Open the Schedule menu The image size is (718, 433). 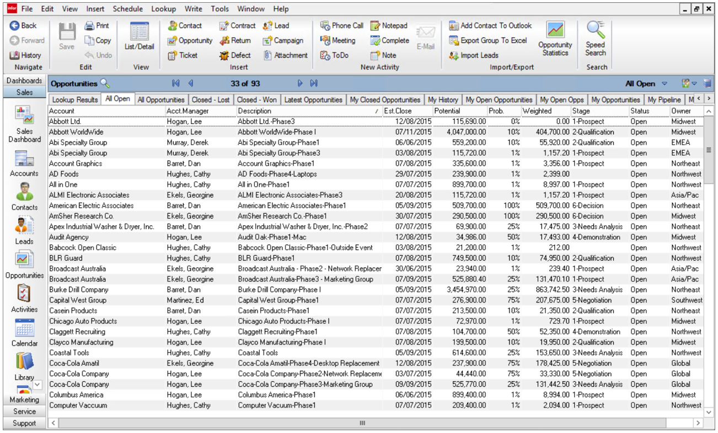point(128,9)
